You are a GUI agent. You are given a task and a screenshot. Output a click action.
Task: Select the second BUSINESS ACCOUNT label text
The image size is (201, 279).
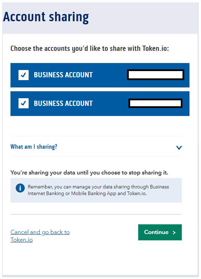63,103
